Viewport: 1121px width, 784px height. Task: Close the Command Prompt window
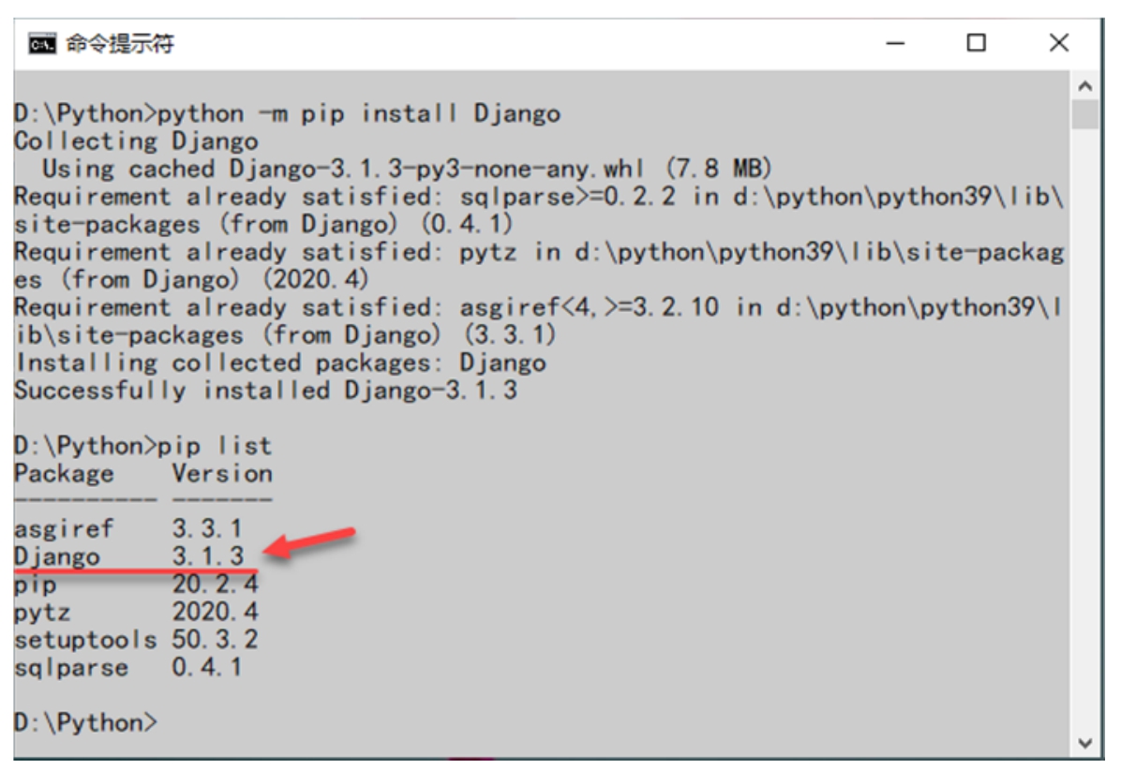pos(1059,44)
